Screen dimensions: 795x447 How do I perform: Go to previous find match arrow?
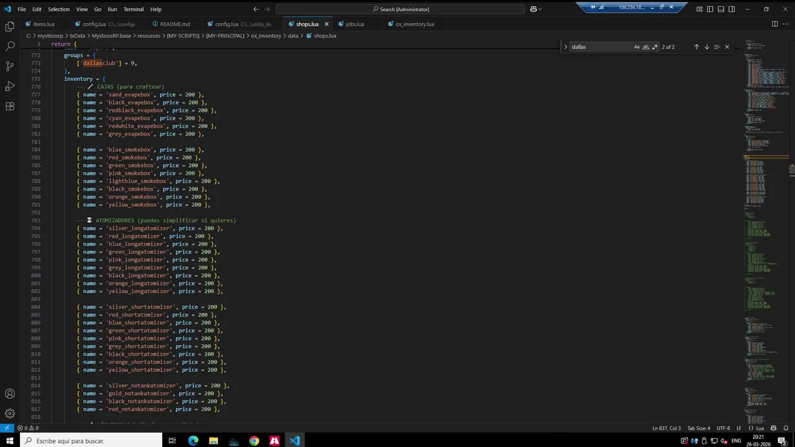click(x=696, y=47)
